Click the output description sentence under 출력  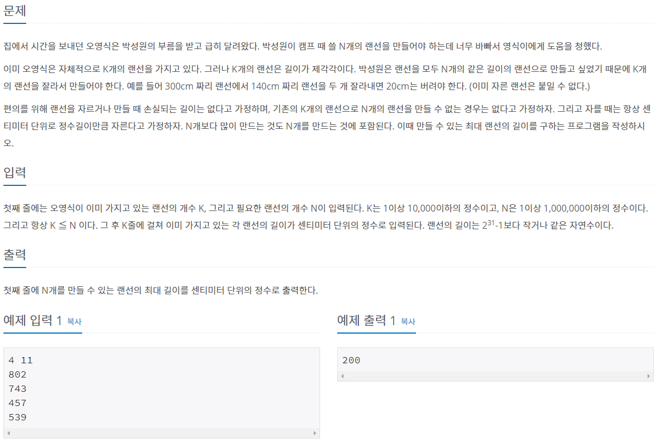click(x=160, y=290)
